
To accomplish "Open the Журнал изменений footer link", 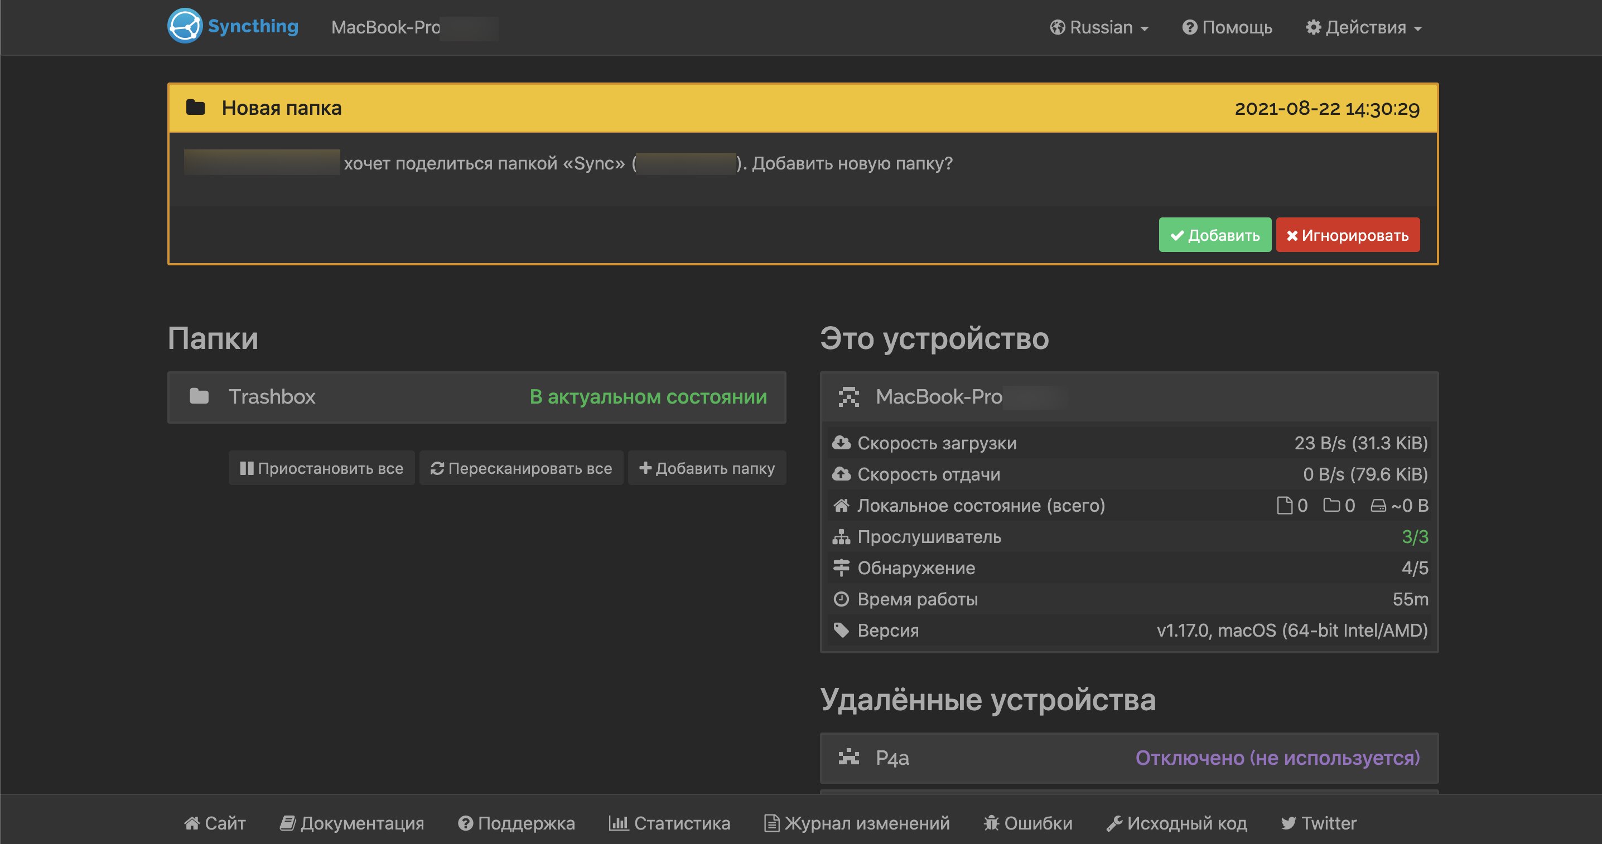I will (857, 823).
